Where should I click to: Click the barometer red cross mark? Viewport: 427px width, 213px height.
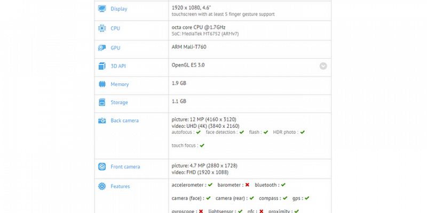247,185
